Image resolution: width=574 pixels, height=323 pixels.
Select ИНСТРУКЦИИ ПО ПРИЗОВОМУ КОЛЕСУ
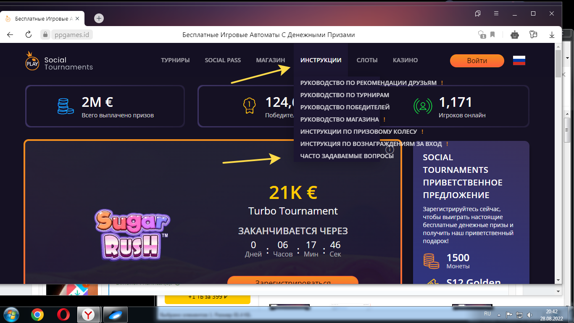point(358,132)
